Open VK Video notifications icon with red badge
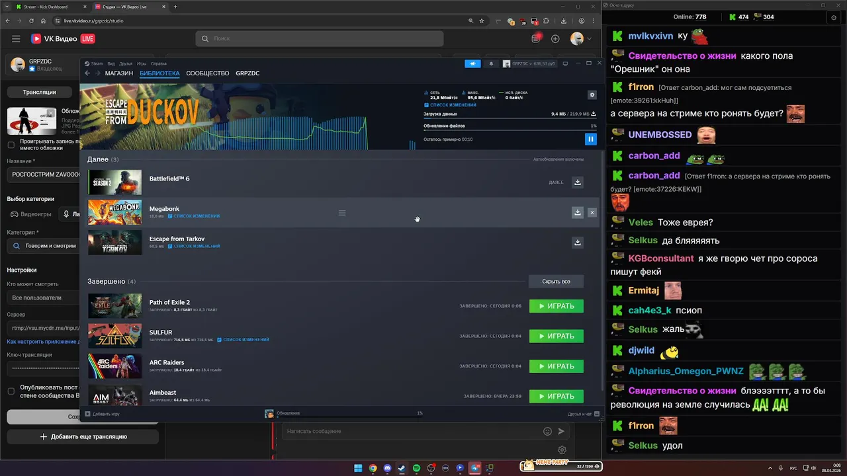This screenshot has height=476, width=847. click(536, 38)
